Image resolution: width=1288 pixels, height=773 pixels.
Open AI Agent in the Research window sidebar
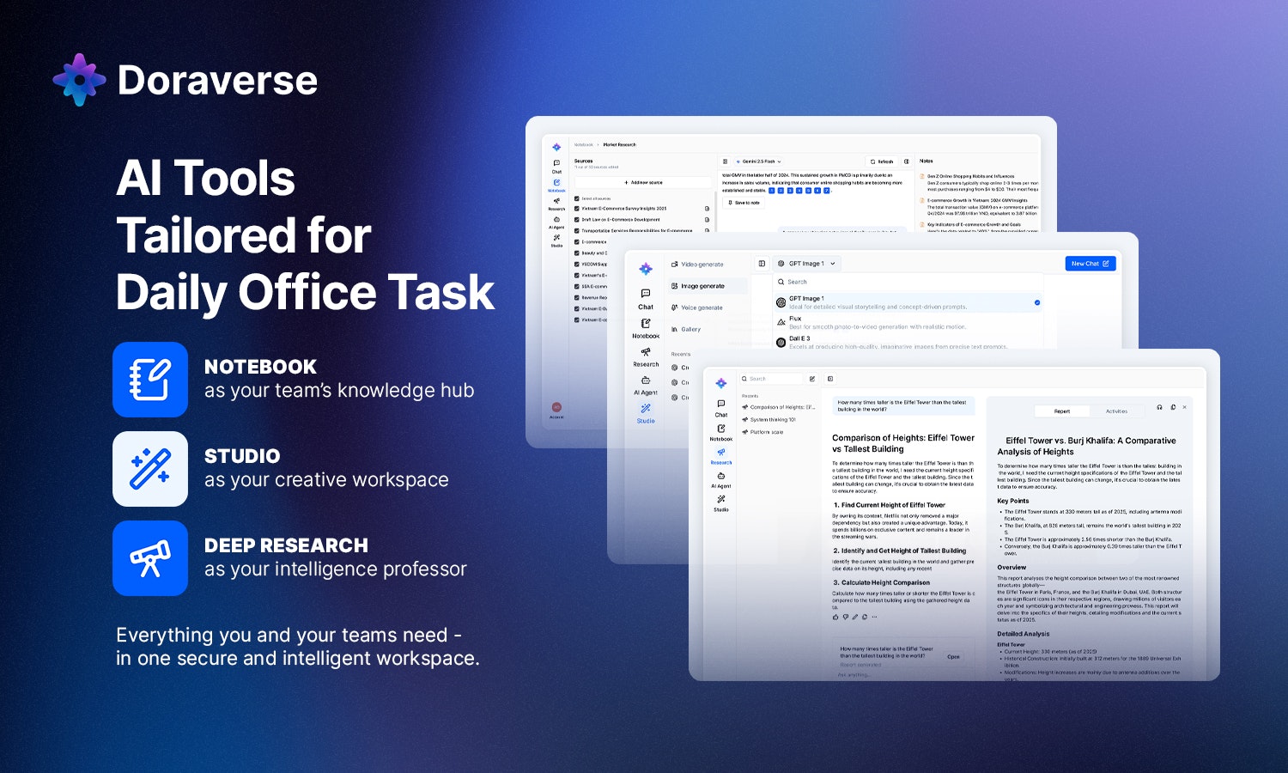point(721,480)
